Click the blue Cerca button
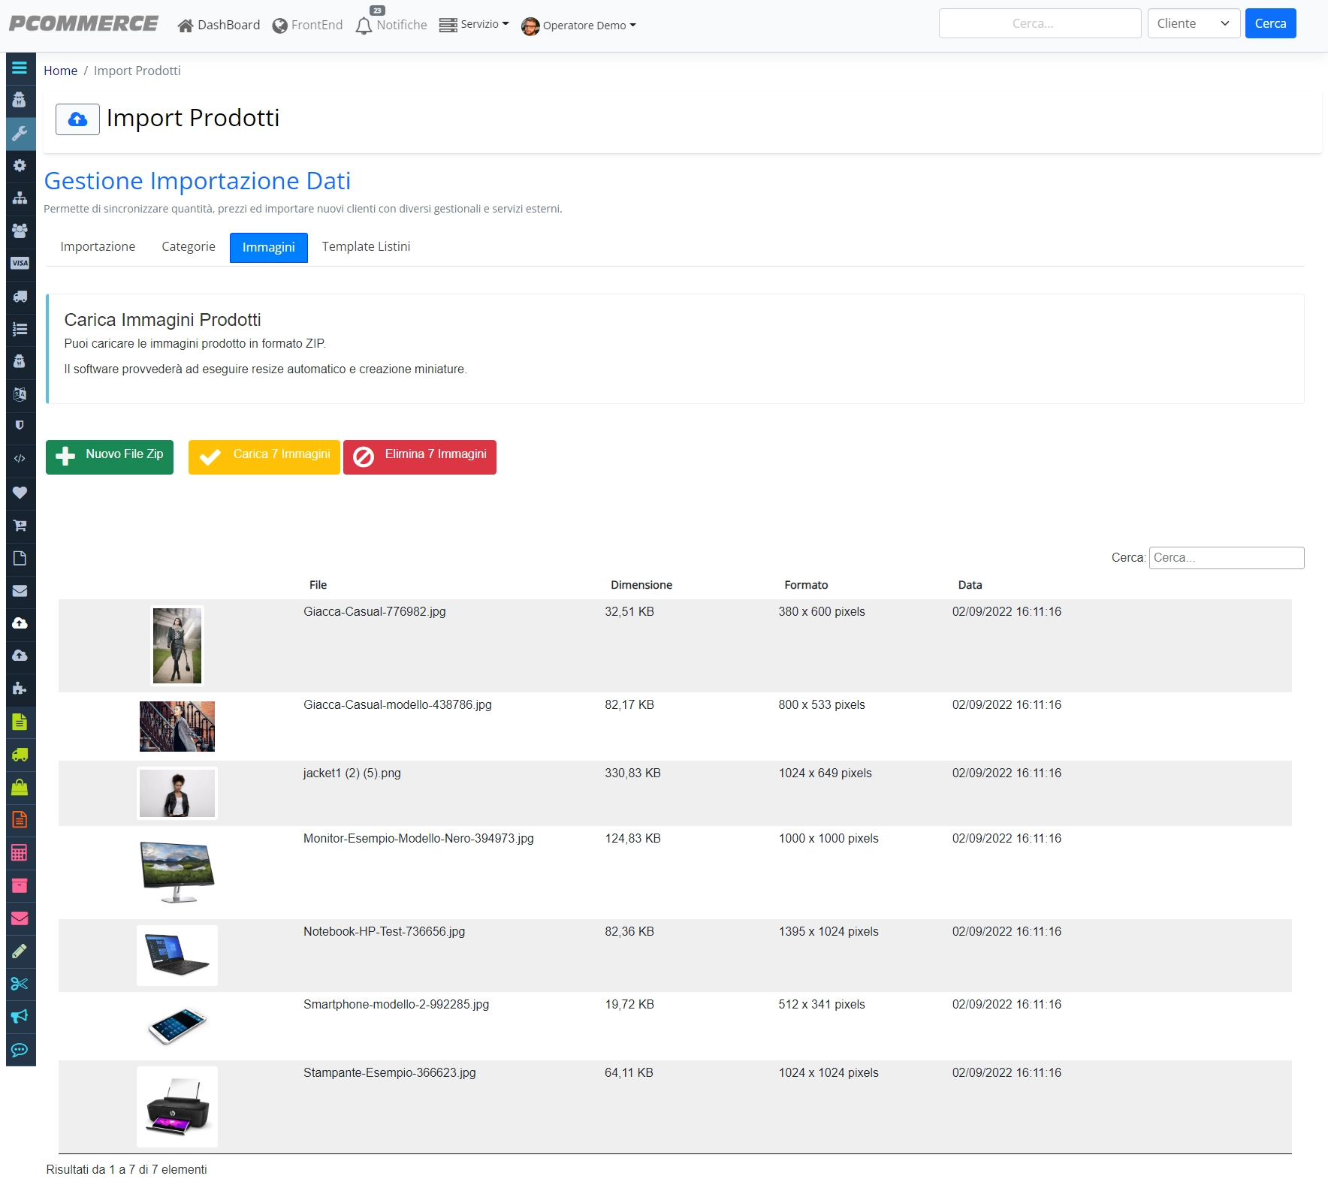Screen dimensions: 1328x1197 coord(1270,23)
